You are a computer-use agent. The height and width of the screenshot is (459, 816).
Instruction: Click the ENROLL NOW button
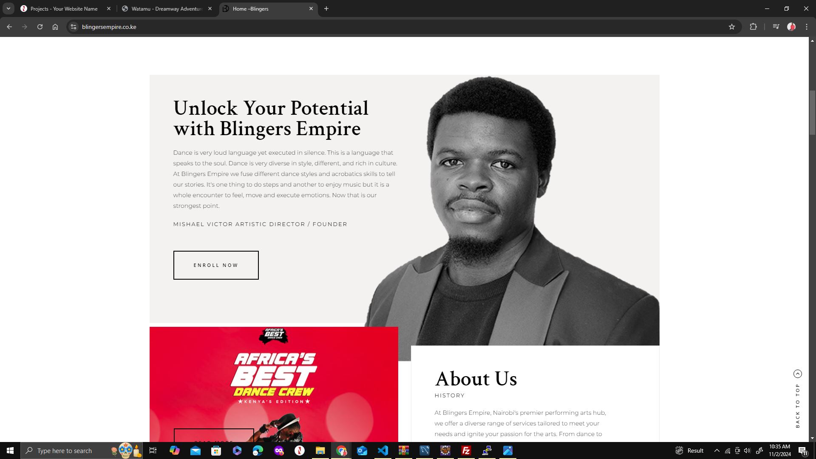[216, 264]
